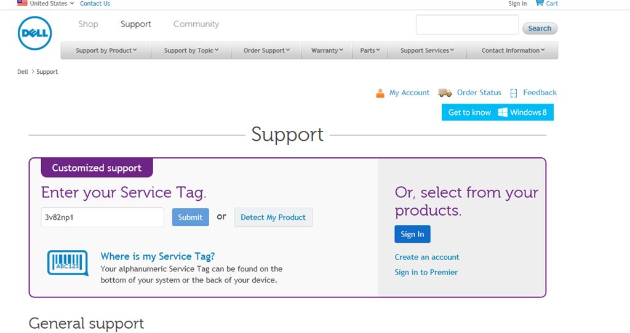630x333 pixels.
Task: Open the My Account link
Action: click(x=409, y=93)
